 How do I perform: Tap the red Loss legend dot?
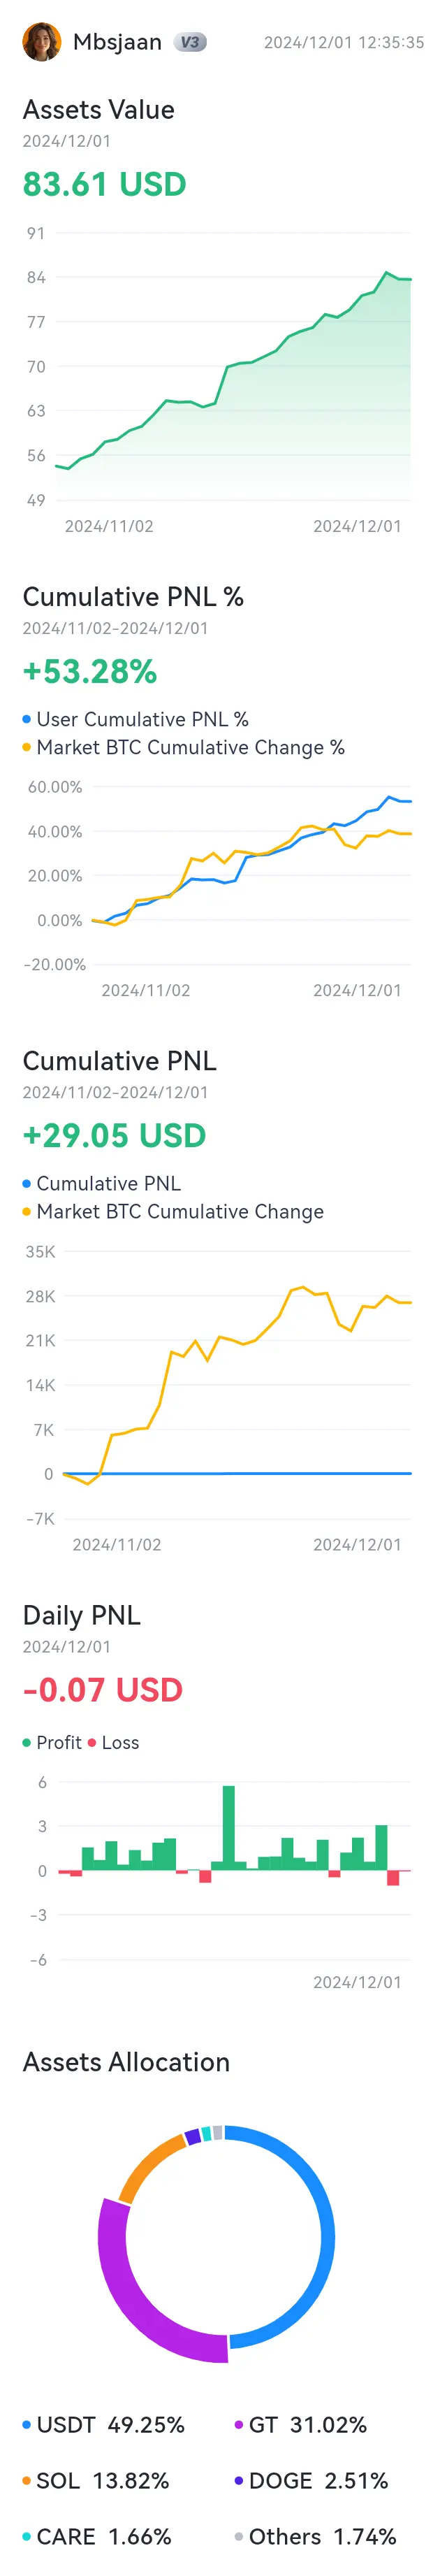click(92, 1742)
